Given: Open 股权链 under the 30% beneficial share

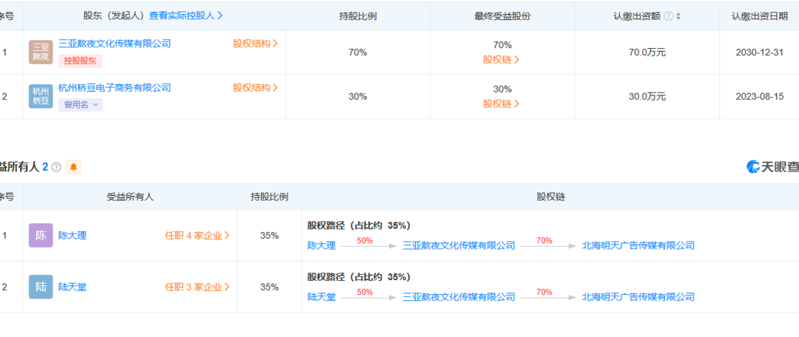Looking at the screenshot, I should (502, 104).
